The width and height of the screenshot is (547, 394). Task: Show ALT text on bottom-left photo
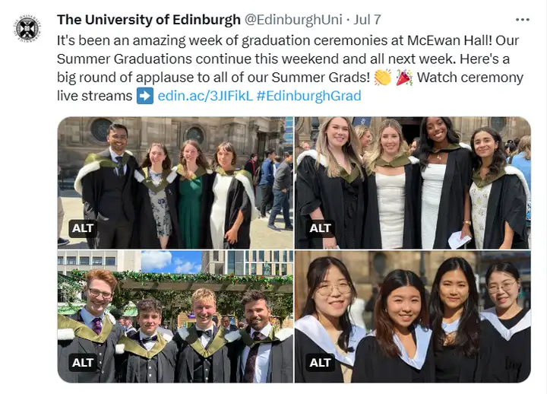(83, 363)
